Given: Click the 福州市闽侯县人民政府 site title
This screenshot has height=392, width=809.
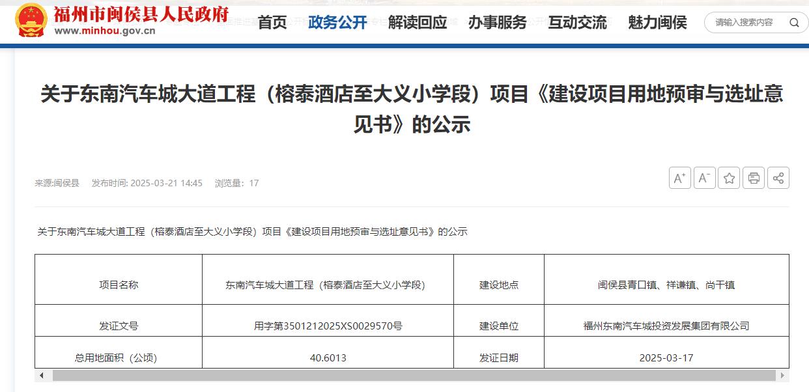Looking at the screenshot, I should tap(141, 14).
